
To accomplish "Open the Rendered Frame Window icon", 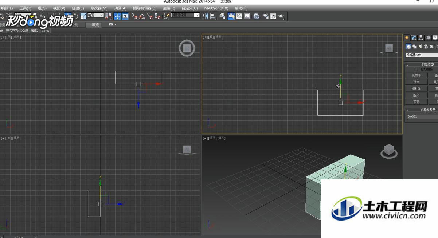I will [x=273, y=16].
